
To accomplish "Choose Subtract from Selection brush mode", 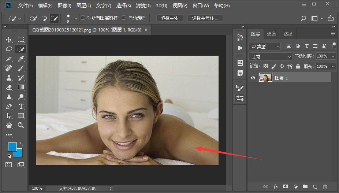I will coord(54,18).
